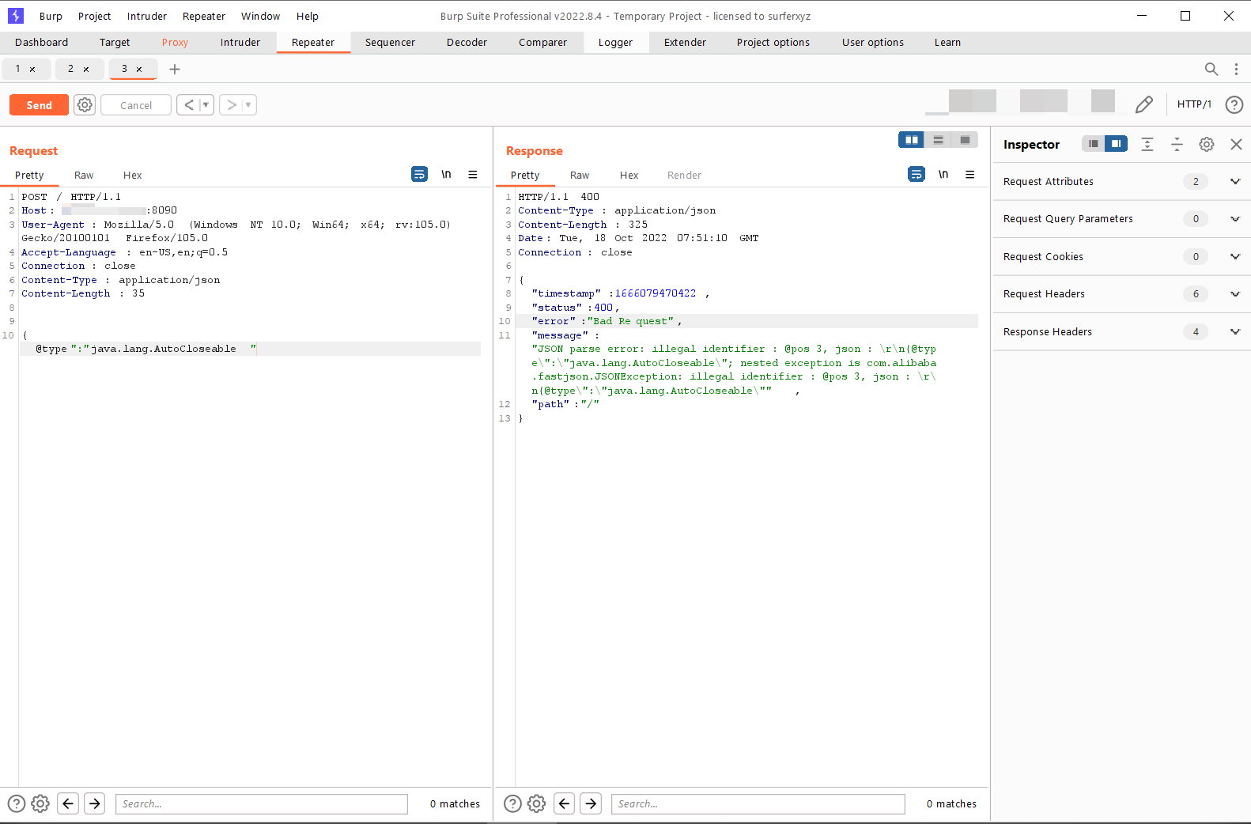The image size is (1251, 824).
Task: Click the pencil edit target icon
Action: point(1143,104)
